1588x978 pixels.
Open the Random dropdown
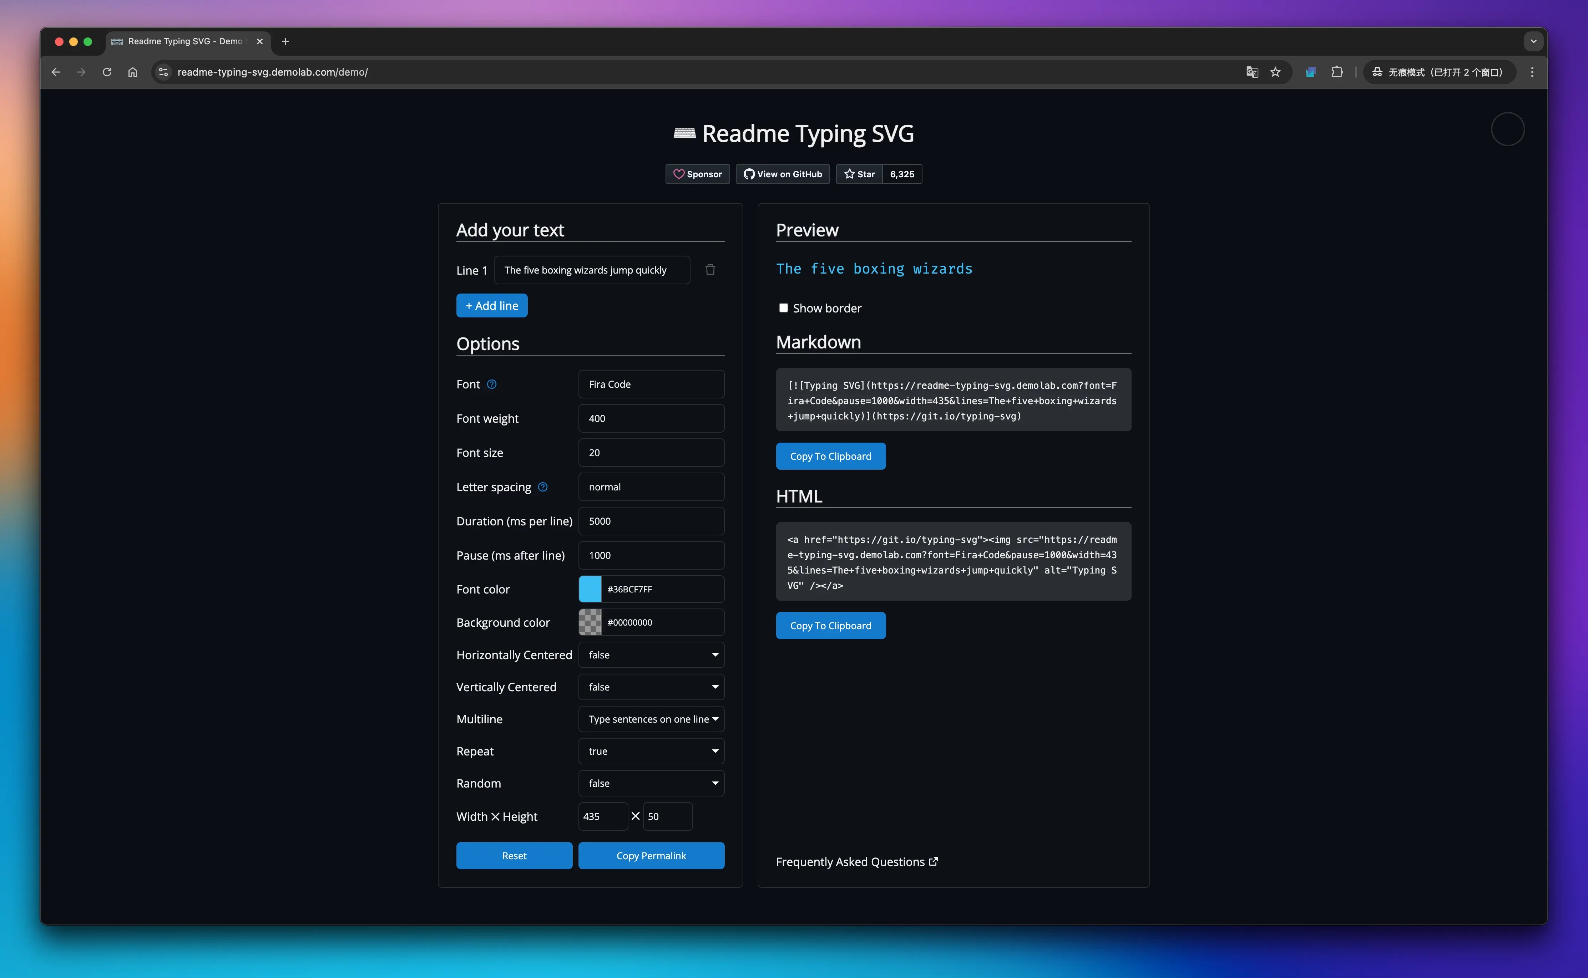coord(650,783)
